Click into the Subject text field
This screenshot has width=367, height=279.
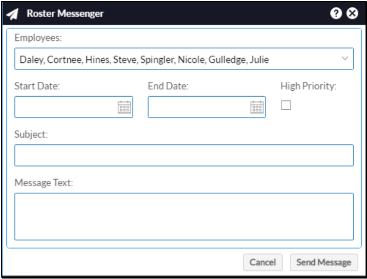pos(184,155)
